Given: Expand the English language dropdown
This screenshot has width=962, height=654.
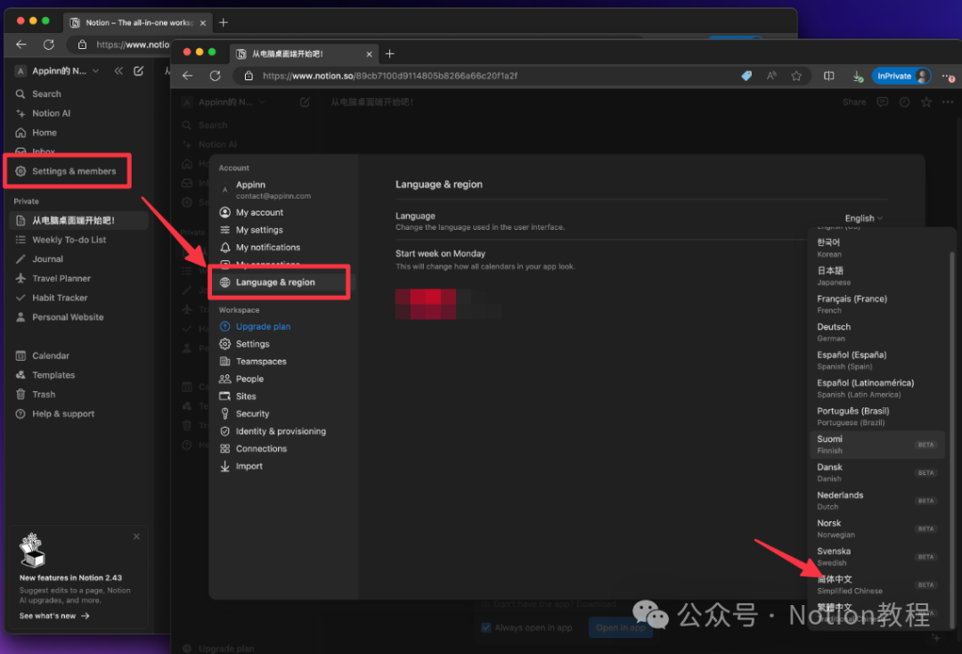Looking at the screenshot, I should [864, 218].
